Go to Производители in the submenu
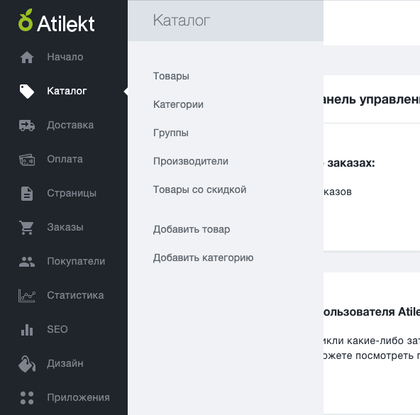Image resolution: width=420 pixels, height=415 pixels. click(x=191, y=161)
